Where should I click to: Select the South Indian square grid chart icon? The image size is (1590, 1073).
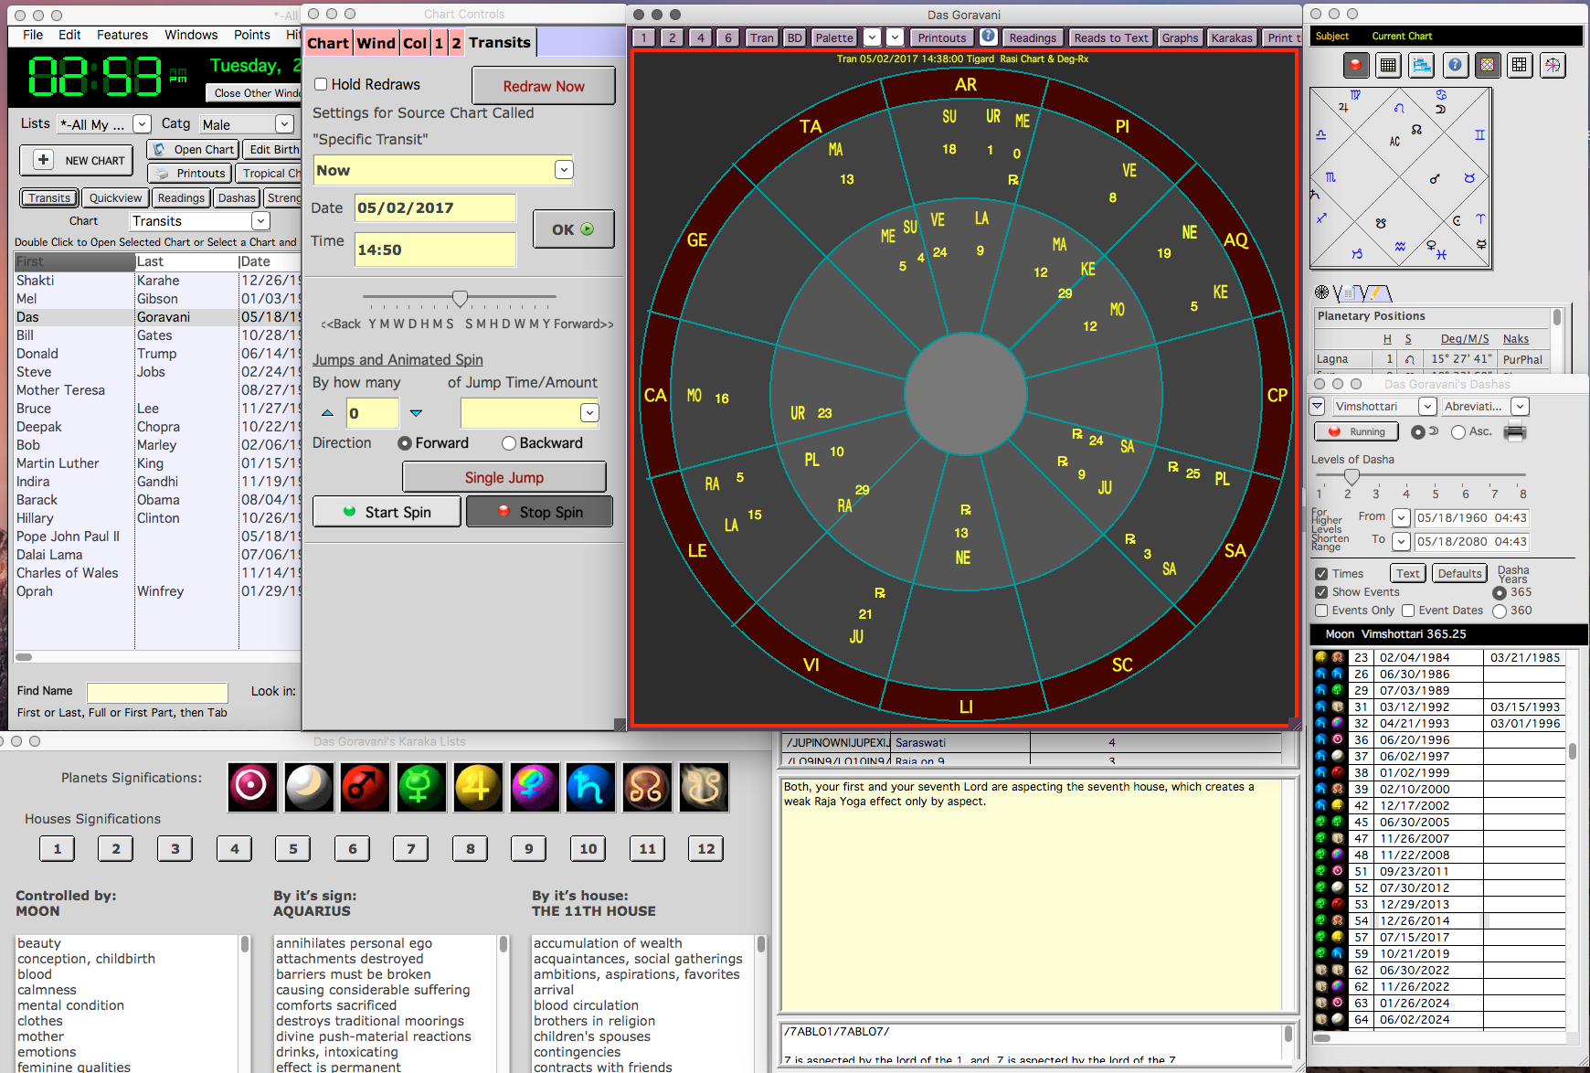tap(1520, 65)
